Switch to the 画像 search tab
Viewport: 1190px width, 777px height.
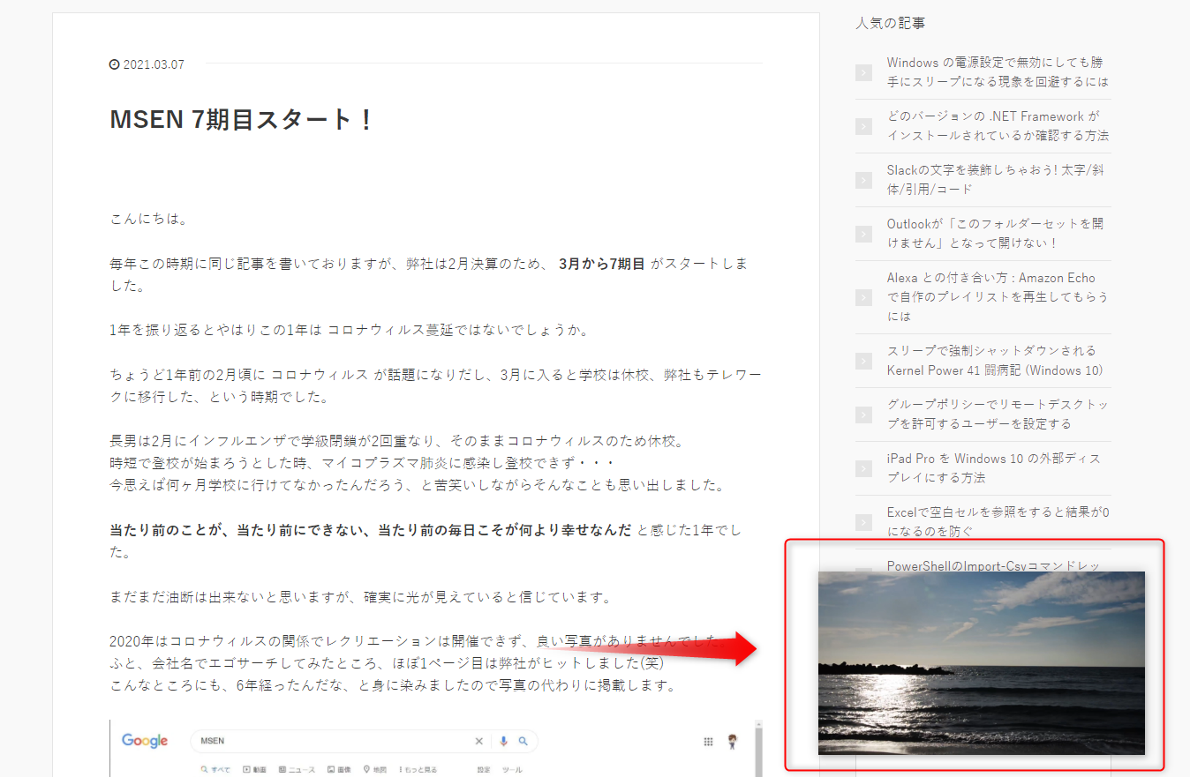tap(340, 768)
